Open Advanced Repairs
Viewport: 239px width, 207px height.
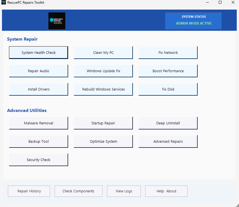coord(168,141)
